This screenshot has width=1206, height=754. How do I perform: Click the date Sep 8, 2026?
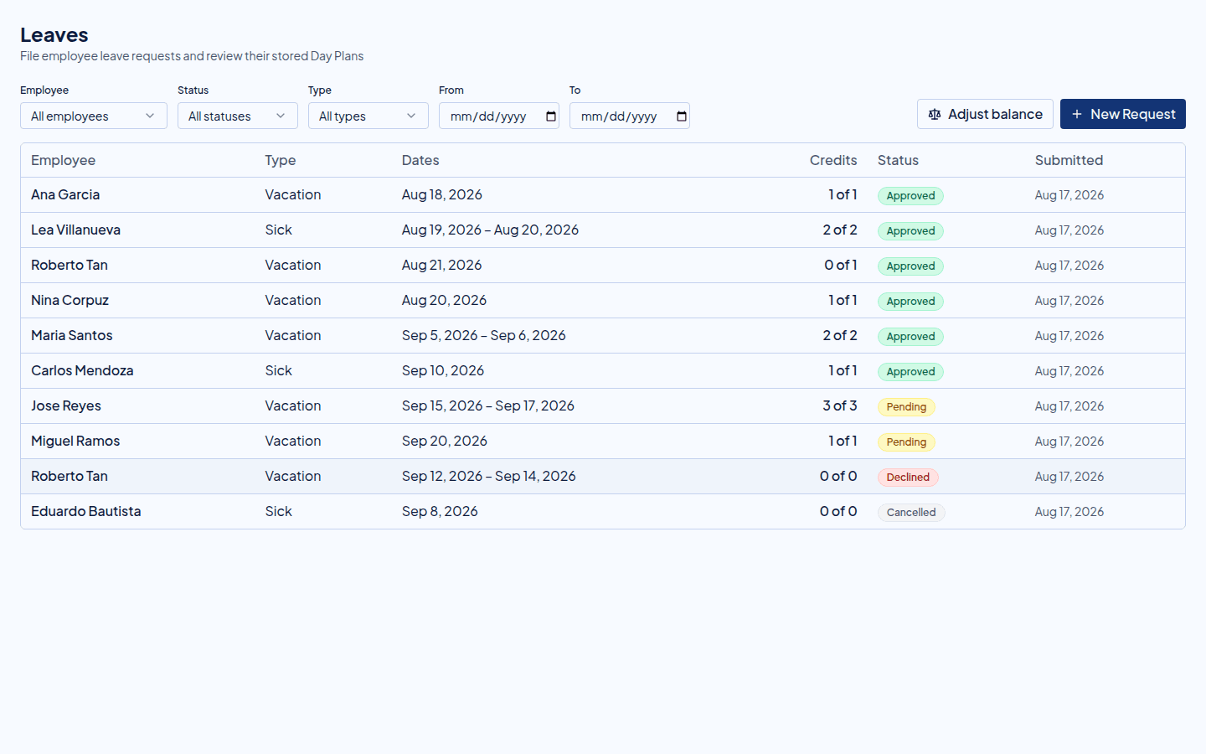click(x=440, y=511)
